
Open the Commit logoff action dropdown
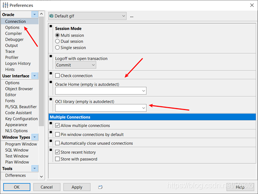[x=76, y=65]
